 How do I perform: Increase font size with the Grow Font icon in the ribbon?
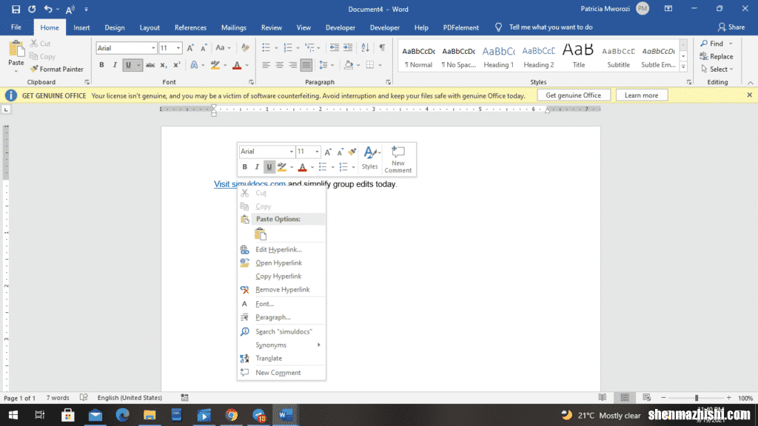click(190, 48)
